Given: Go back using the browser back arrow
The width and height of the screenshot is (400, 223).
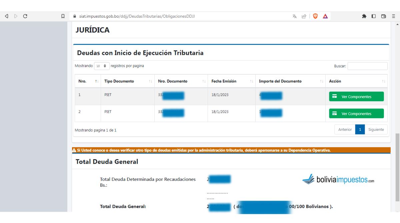Looking at the screenshot, I should pos(7,16).
